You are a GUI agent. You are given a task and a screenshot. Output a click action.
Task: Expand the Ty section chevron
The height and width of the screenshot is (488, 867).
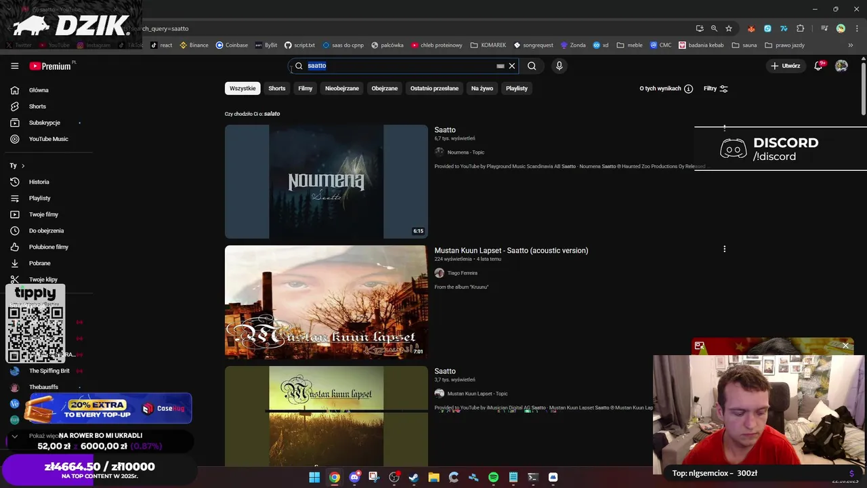point(23,165)
